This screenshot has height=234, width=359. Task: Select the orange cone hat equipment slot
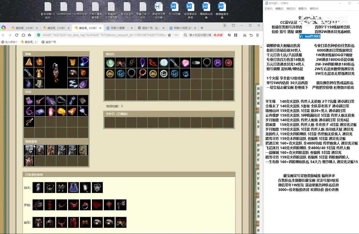click(28, 62)
